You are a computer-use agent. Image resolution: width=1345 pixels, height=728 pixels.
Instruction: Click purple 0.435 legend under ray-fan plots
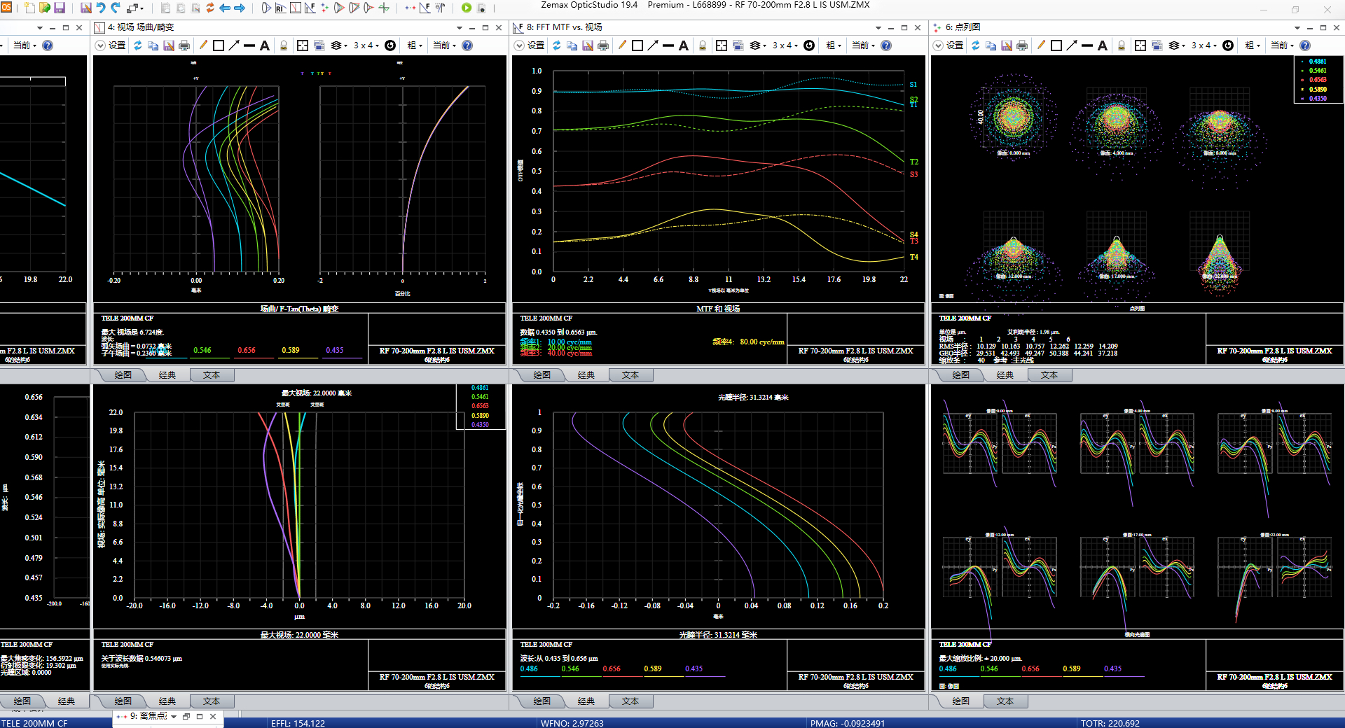tap(1112, 668)
